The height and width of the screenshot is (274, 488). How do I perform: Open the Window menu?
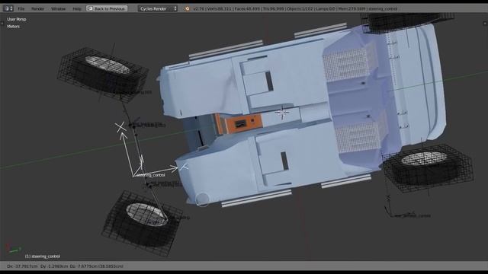(58, 8)
